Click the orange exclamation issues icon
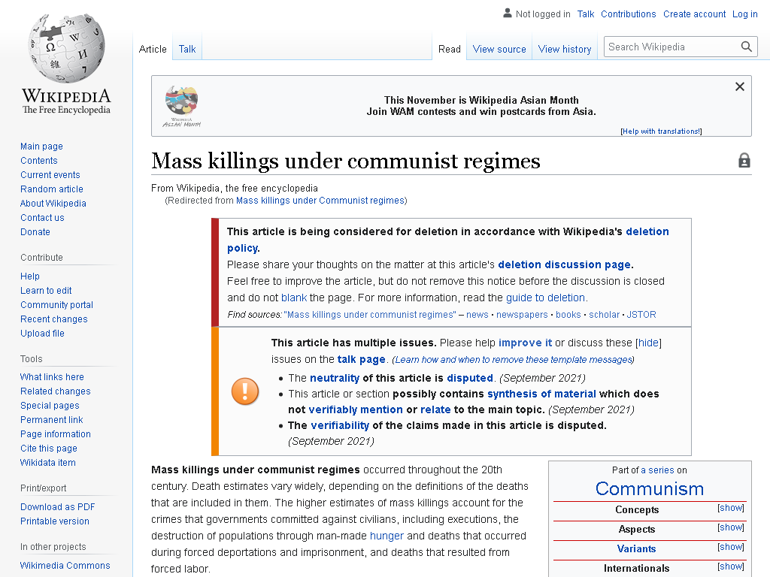 tap(245, 391)
